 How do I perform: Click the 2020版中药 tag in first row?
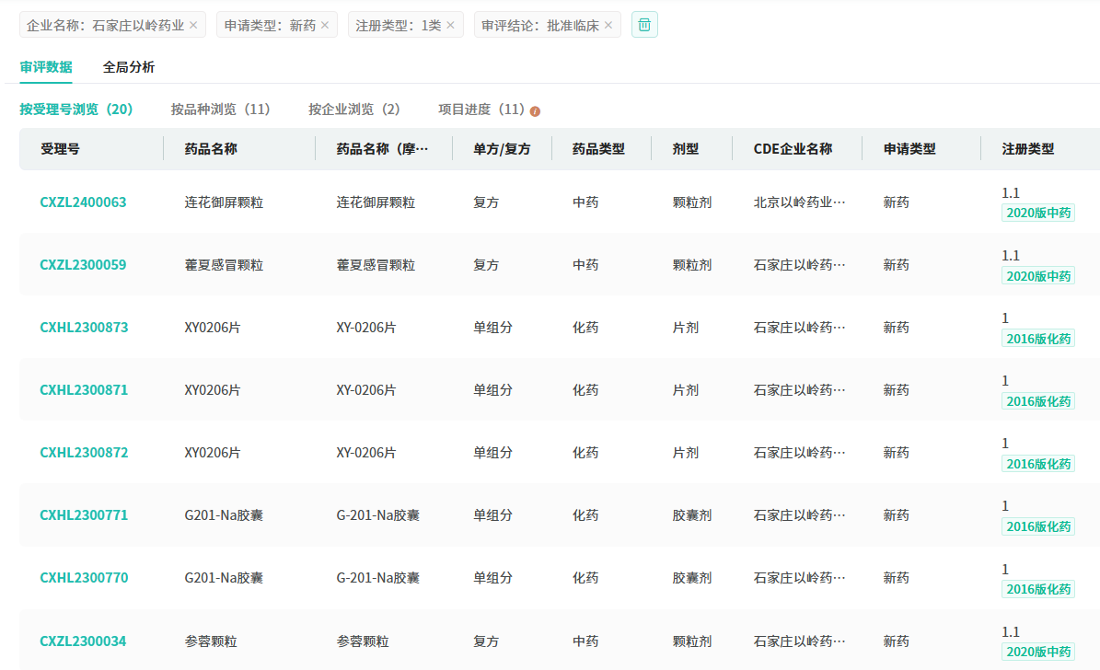(1038, 214)
